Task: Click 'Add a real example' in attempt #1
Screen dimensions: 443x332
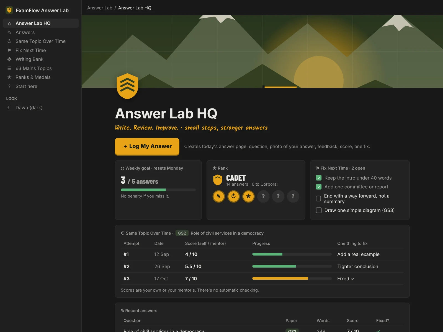Action: [358, 254]
